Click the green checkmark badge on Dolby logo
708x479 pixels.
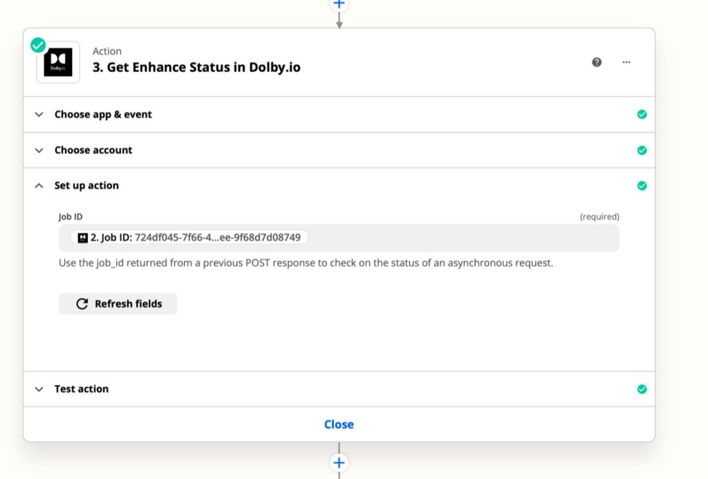pos(39,45)
